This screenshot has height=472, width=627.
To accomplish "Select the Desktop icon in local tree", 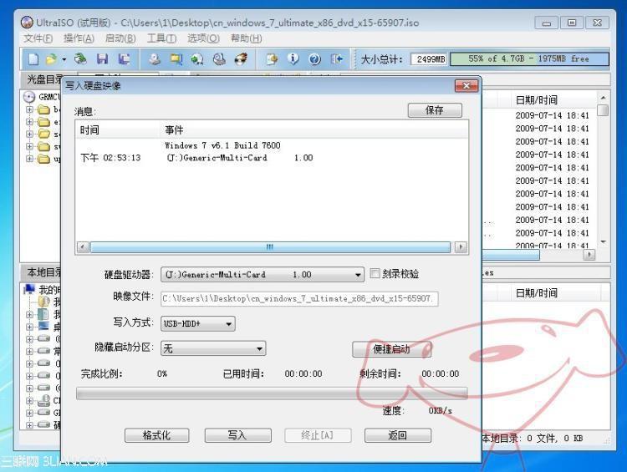I will 43,326.
